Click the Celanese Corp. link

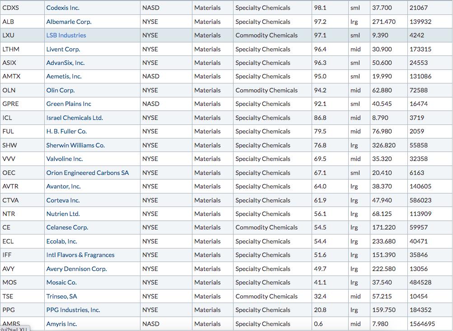(67, 227)
